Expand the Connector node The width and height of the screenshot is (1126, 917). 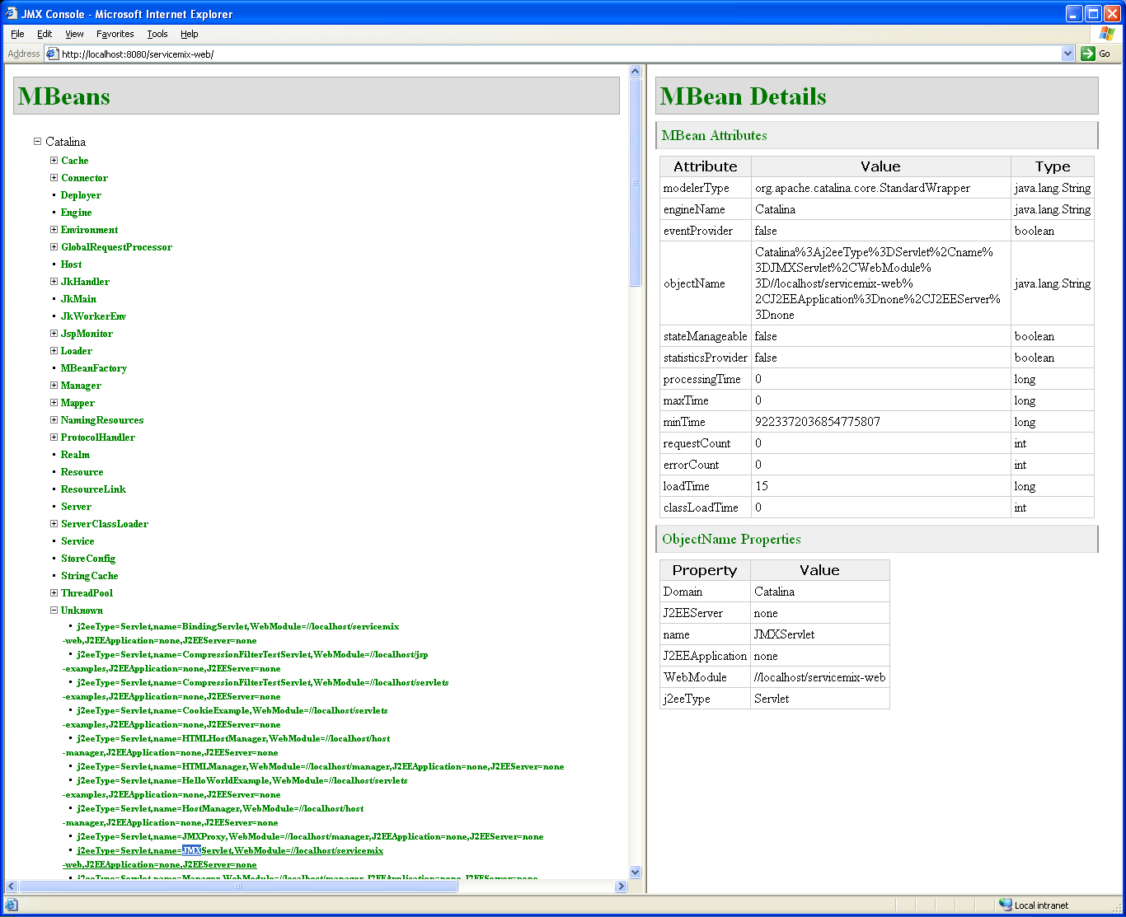tap(54, 178)
